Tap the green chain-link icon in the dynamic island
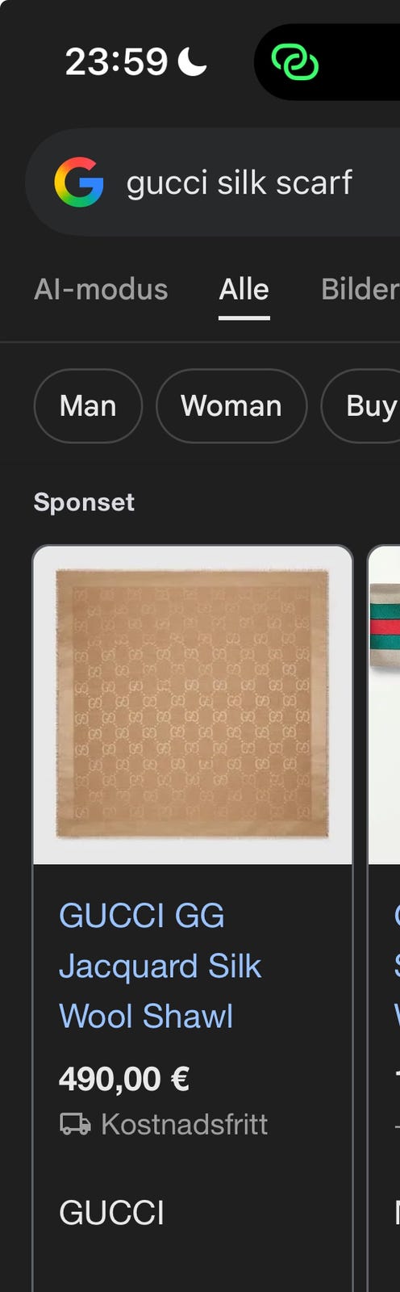The width and height of the screenshot is (400, 1292). 295,62
